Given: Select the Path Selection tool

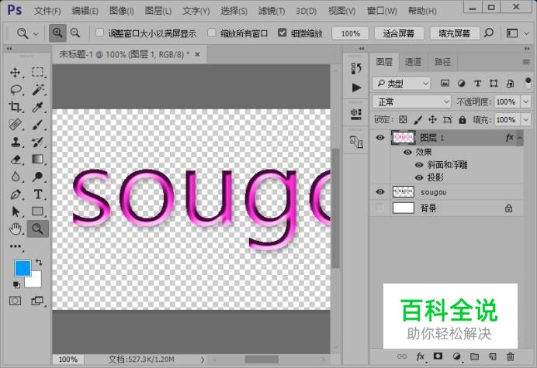Looking at the screenshot, I should pyautogui.click(x=15, y=212).
